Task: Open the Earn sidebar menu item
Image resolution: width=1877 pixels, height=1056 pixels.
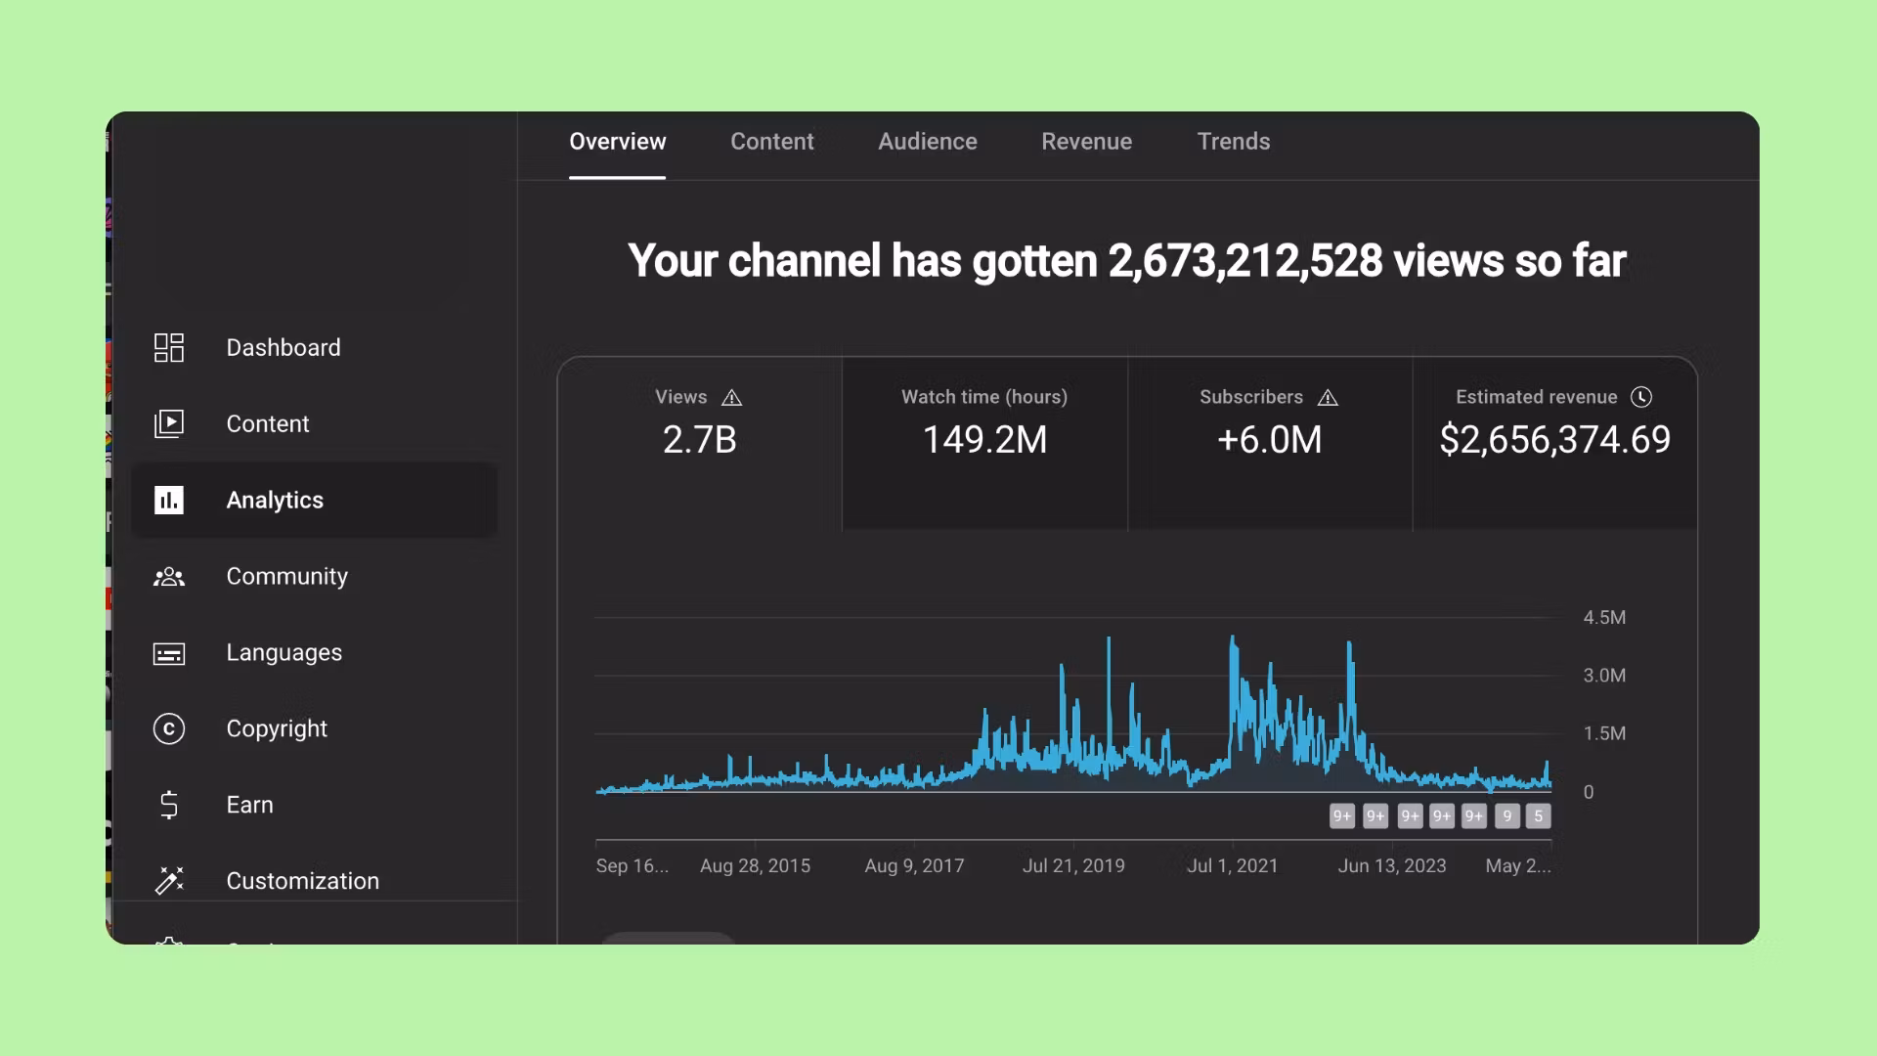Action: [x=250, y=805]
